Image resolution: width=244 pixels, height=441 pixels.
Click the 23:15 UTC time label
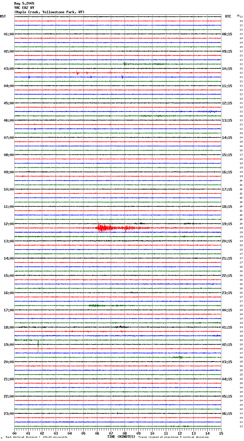(x=227, y=293)
